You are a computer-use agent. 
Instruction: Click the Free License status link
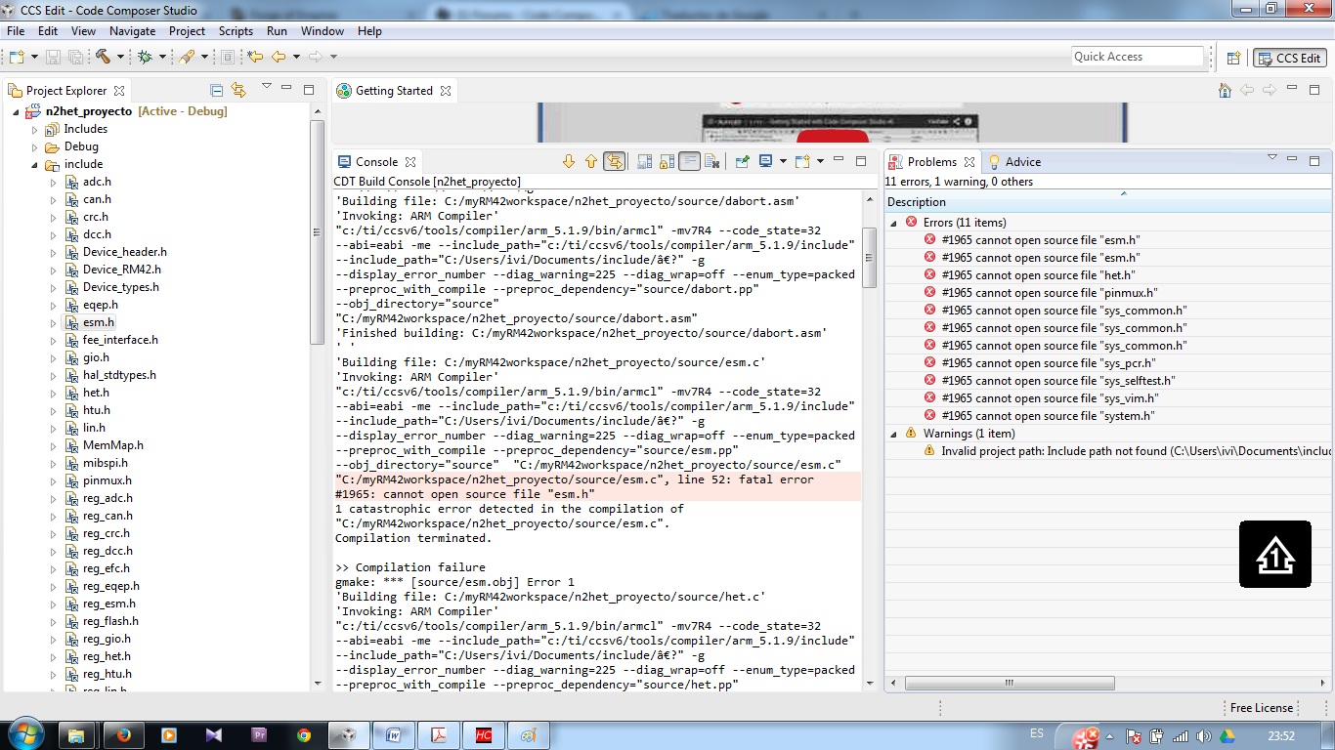(x=1261, y=708)
